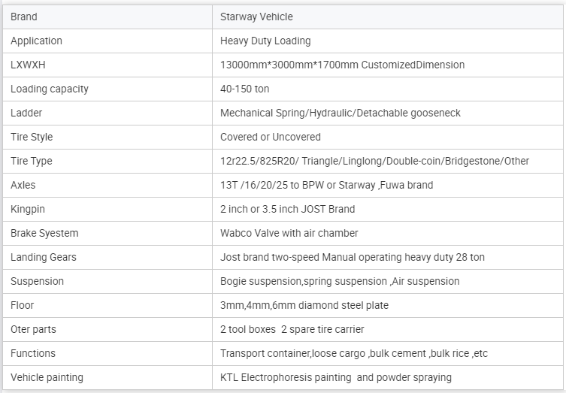Click the Landing Gears value cell
The image size is (566, 393).
pyautogui.click(x=388, y=257)
